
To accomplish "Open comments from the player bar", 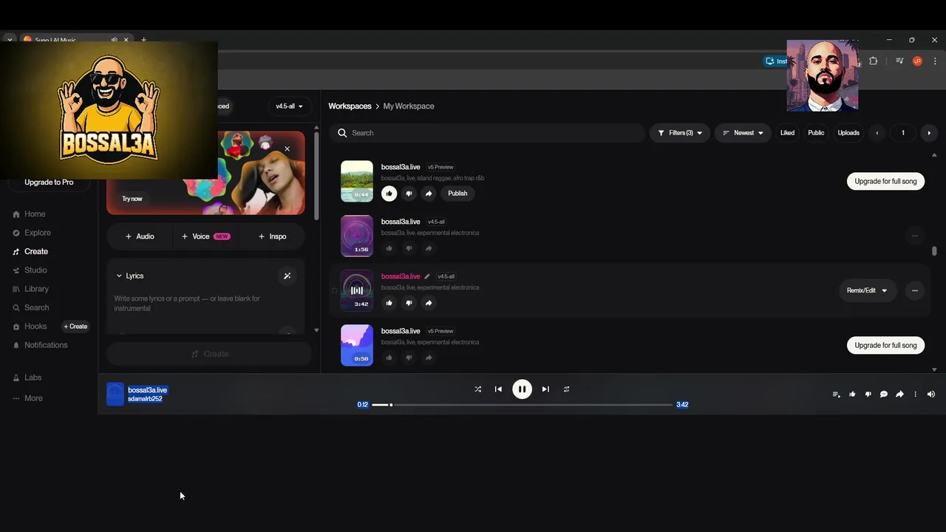I will coord(883,395).
